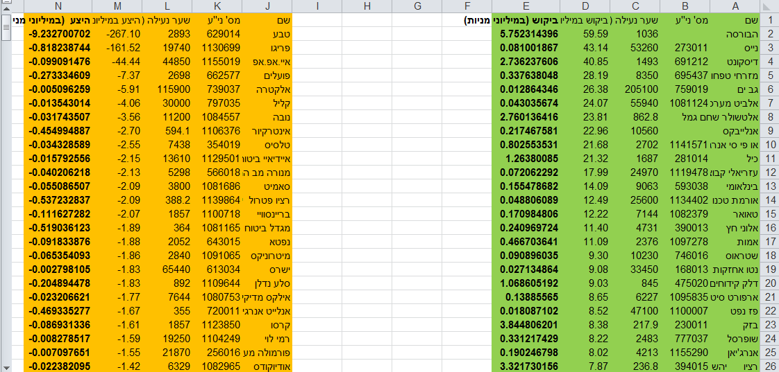Click header cell 'שם' in column A
This screenshot has width=779, height=372.
point(735,20)
